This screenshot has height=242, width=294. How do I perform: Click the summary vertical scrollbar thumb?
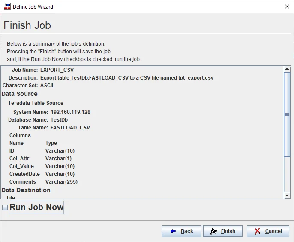[287, 114]
